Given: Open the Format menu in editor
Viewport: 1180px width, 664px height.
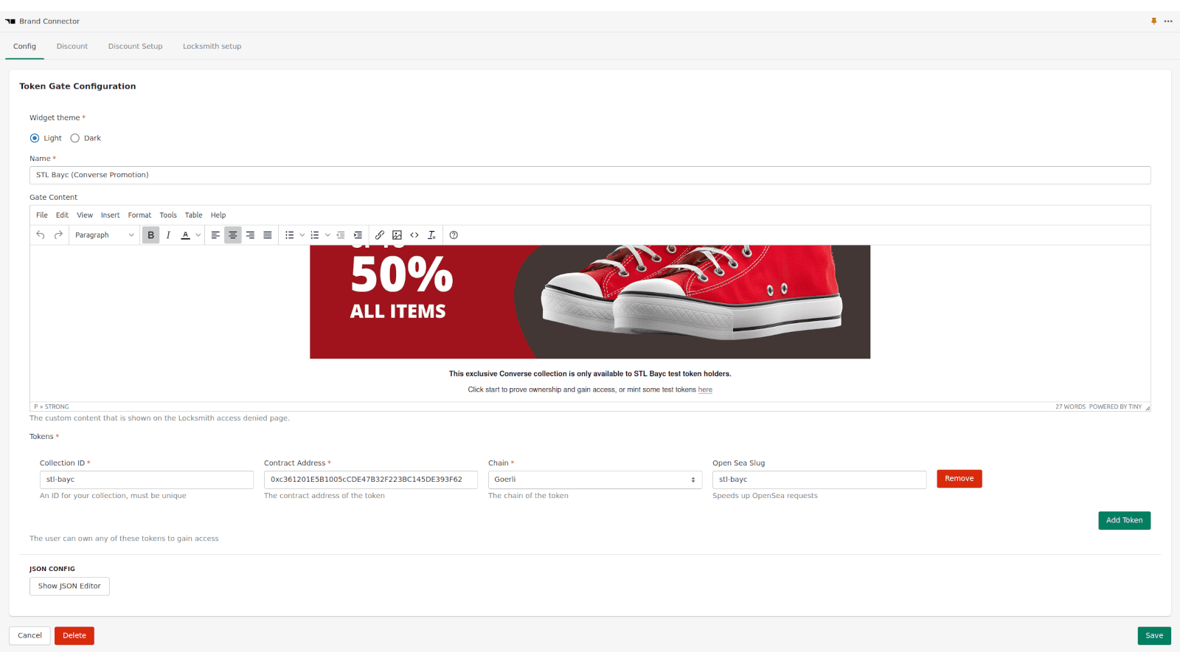Looking at the screenshot, I should (x=139, y=215).
